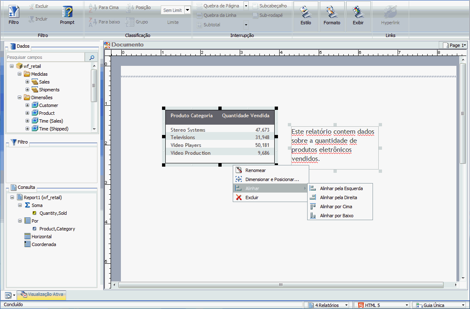This screenshot has width=470, height=309.
Task: Select Alinhar pela Esquerda option
Action: tap(340, 188)
